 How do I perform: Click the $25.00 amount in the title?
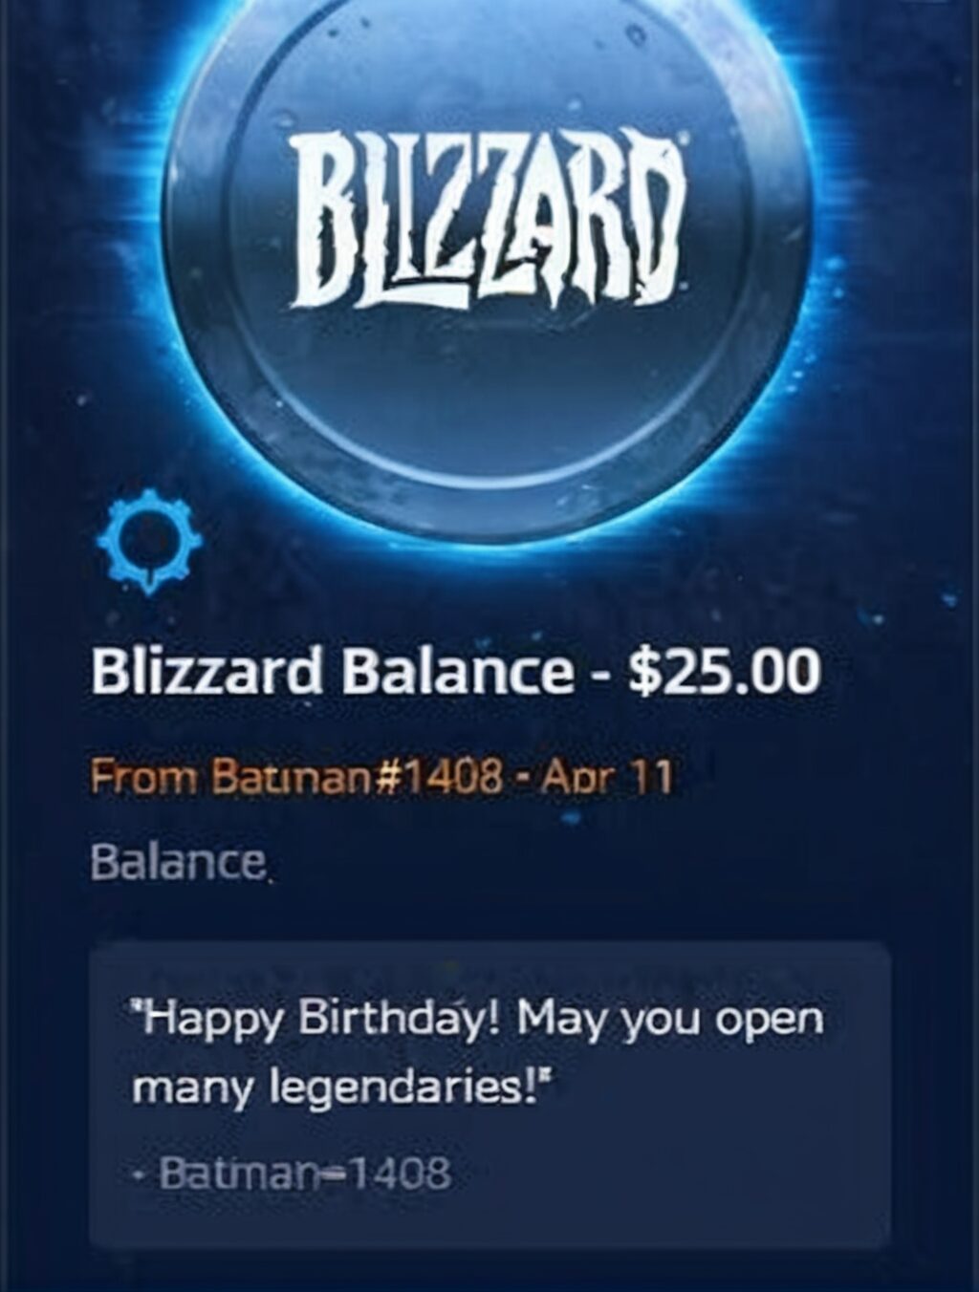point(725,672)
